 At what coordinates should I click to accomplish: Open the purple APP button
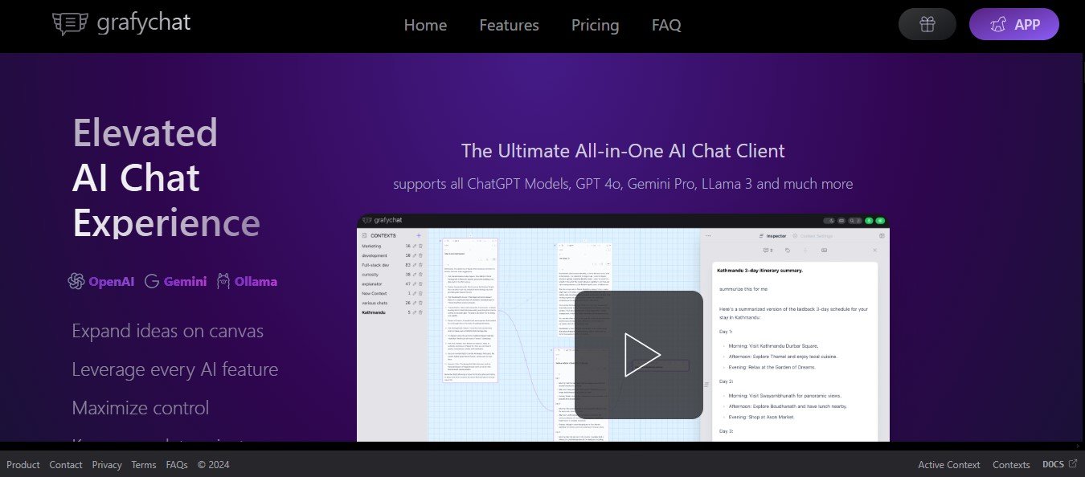(x=1013, y=24)
